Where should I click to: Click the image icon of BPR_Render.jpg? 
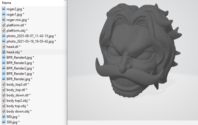pos(4,79)
